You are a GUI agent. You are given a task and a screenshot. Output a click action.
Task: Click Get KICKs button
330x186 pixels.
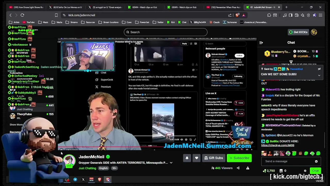coord(298,32)
